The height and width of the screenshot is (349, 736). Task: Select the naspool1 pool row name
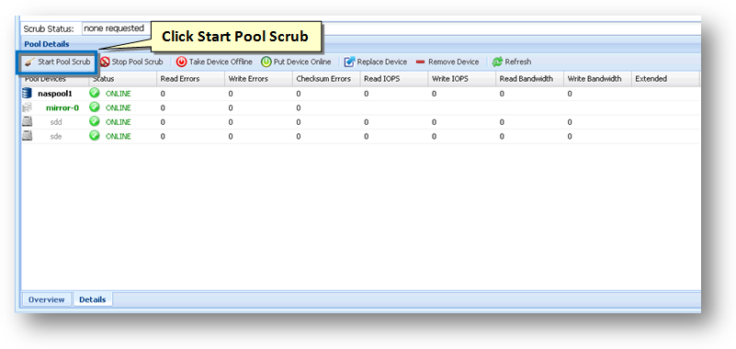(55, 94)
